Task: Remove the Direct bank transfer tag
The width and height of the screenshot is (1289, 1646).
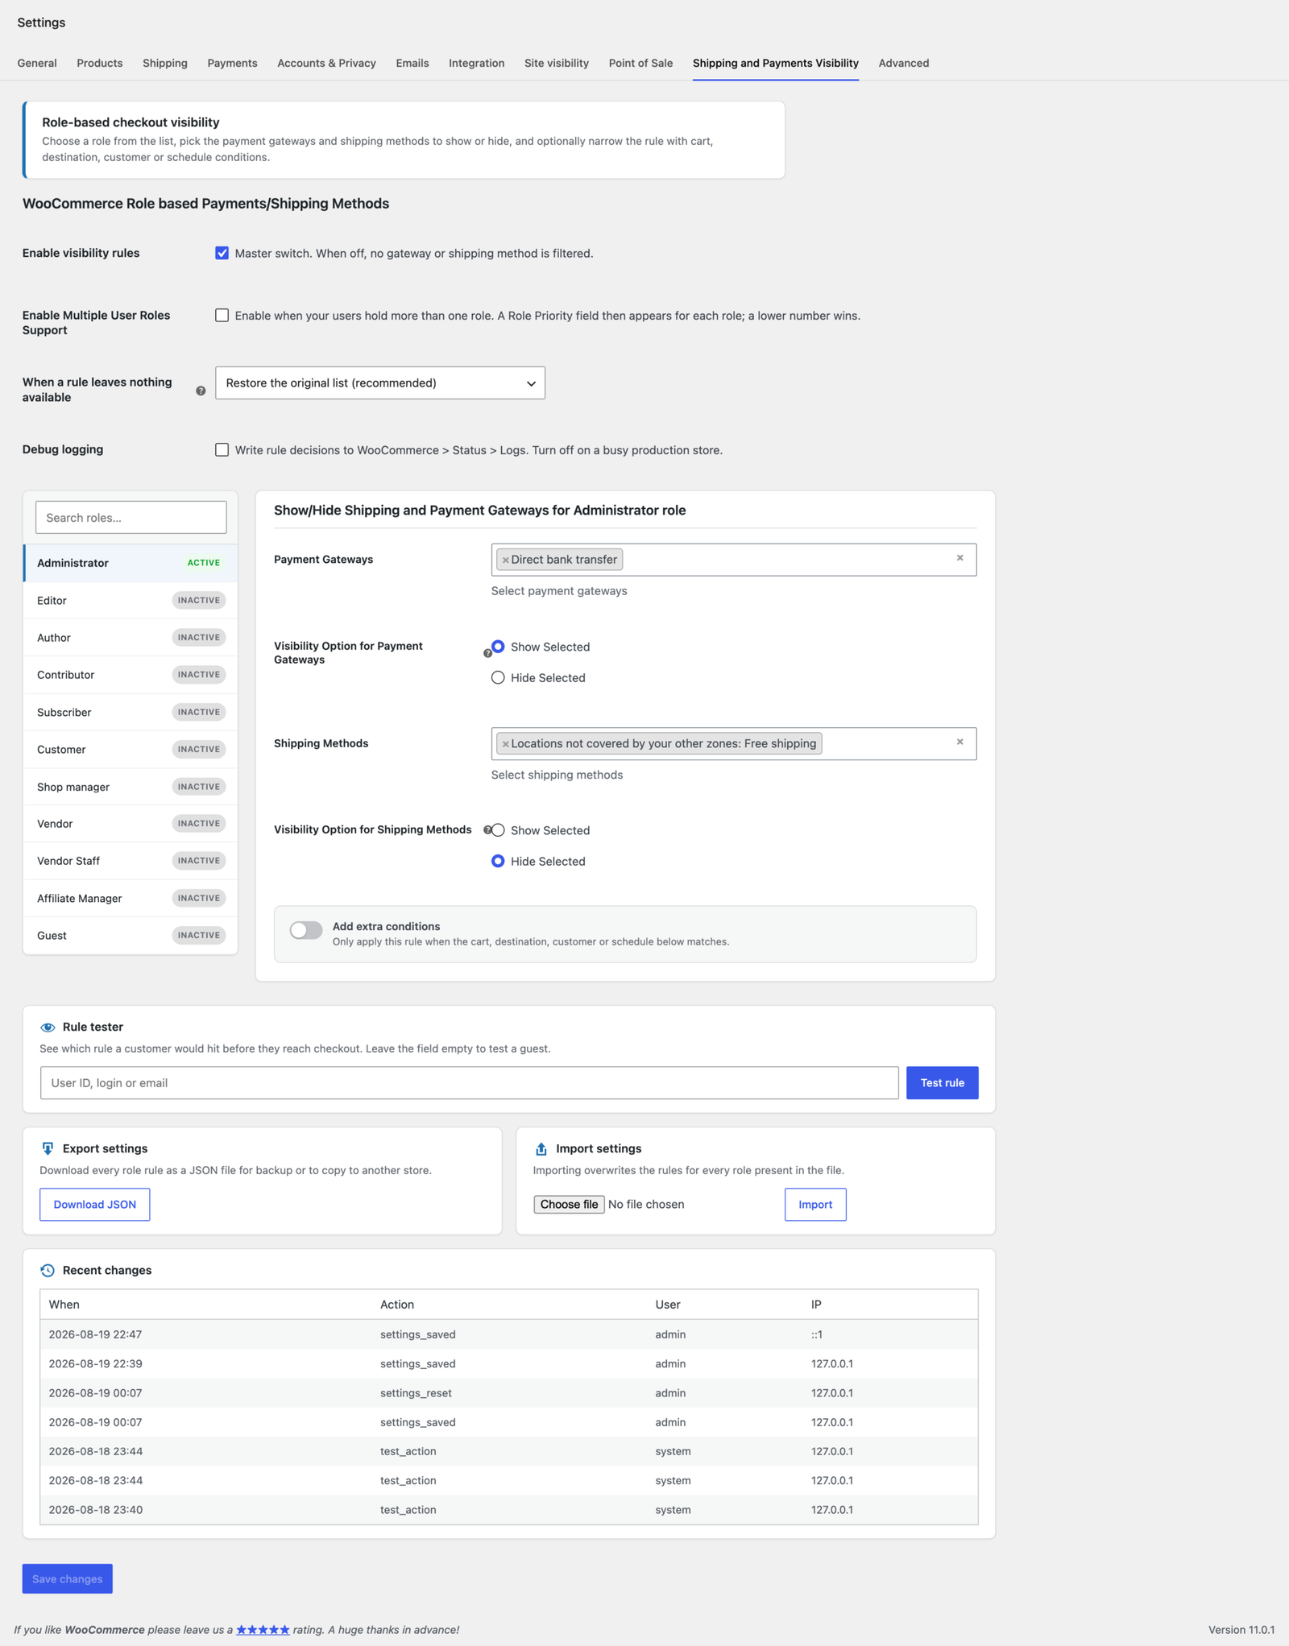Action: 506,560
